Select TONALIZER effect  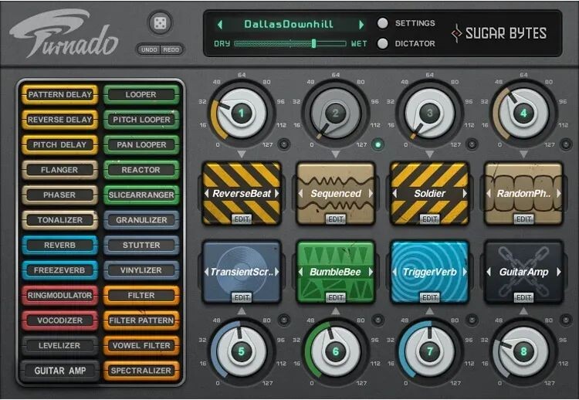(59, 220)
